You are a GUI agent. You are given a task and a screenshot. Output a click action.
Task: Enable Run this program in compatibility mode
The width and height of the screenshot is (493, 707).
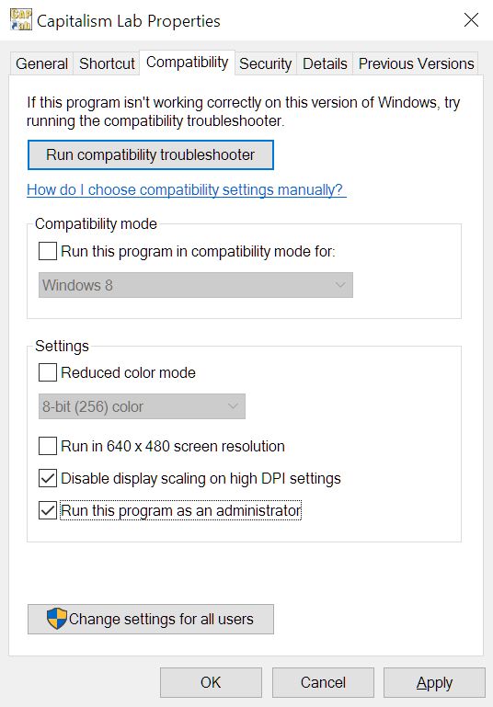tap(48, 251)
